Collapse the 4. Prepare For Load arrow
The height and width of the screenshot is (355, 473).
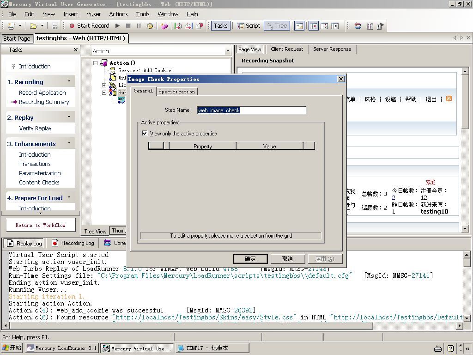click(69, 197)
